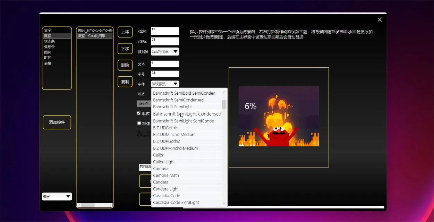Select 数据 in the control type list
The height and width of the screenshot is (222, 434).
tap(57, 36)
